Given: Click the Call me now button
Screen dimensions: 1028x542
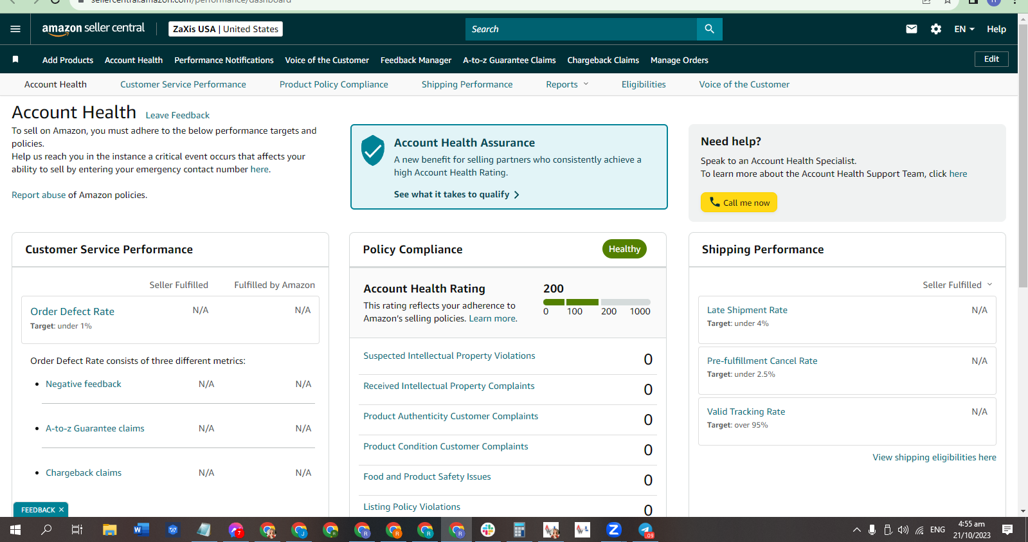Looking at the screenshot, I should click(x=739, y=203).
